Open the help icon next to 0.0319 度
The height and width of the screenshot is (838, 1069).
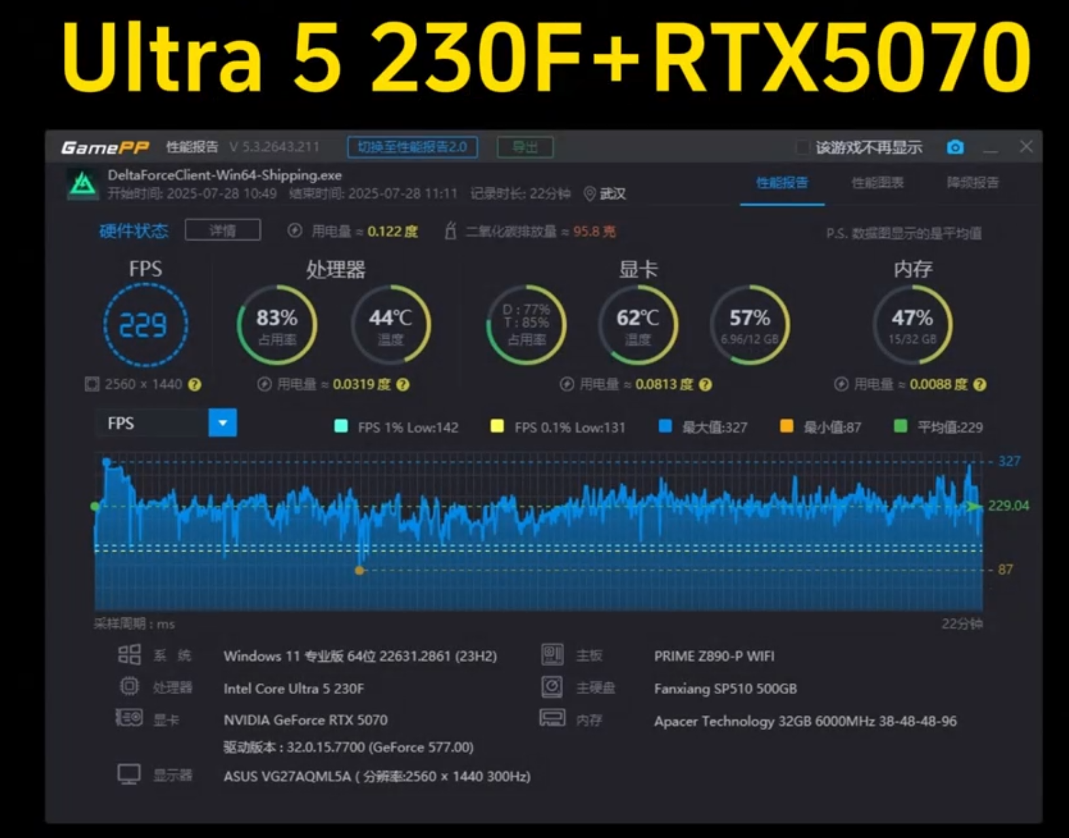[403, 384]
